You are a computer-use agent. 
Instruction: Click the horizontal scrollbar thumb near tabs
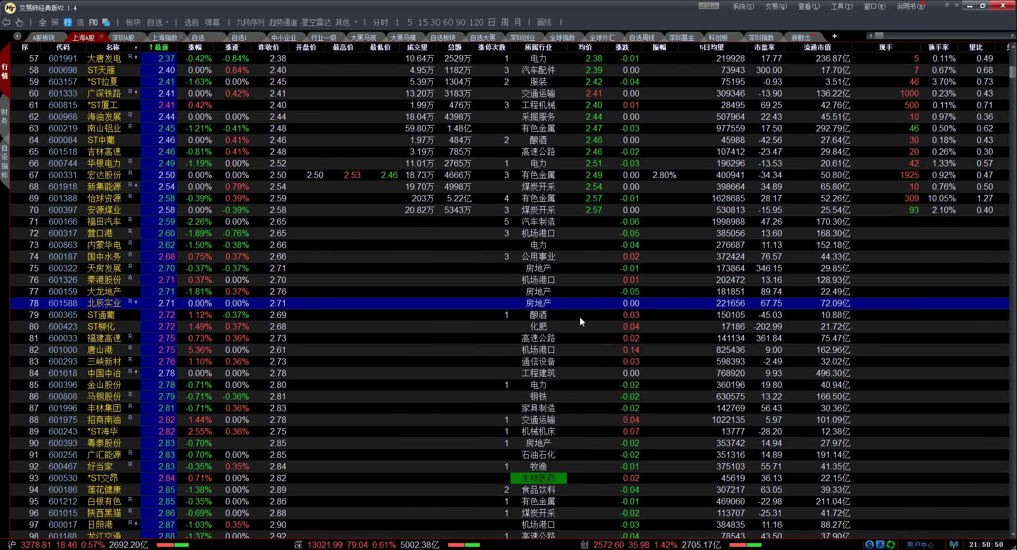(879, 36)
